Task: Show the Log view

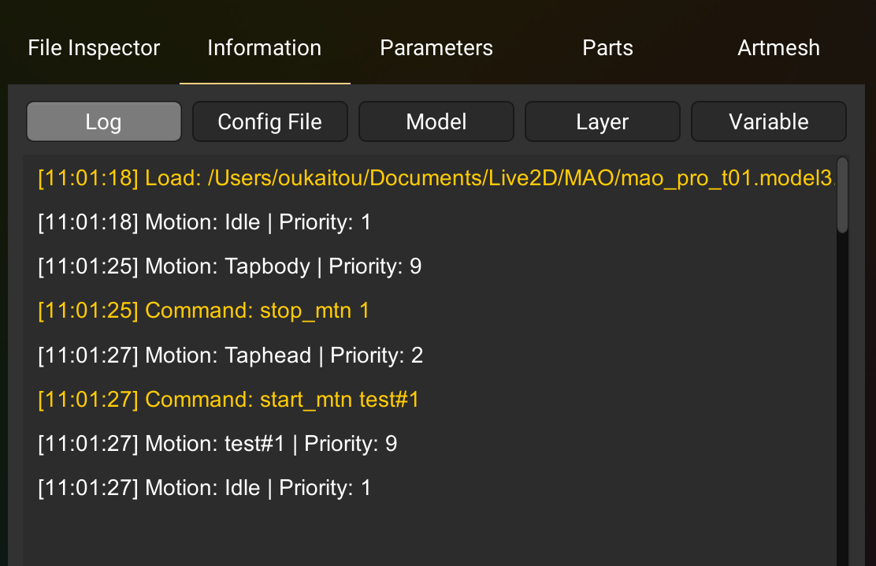Action: (103, 122)
